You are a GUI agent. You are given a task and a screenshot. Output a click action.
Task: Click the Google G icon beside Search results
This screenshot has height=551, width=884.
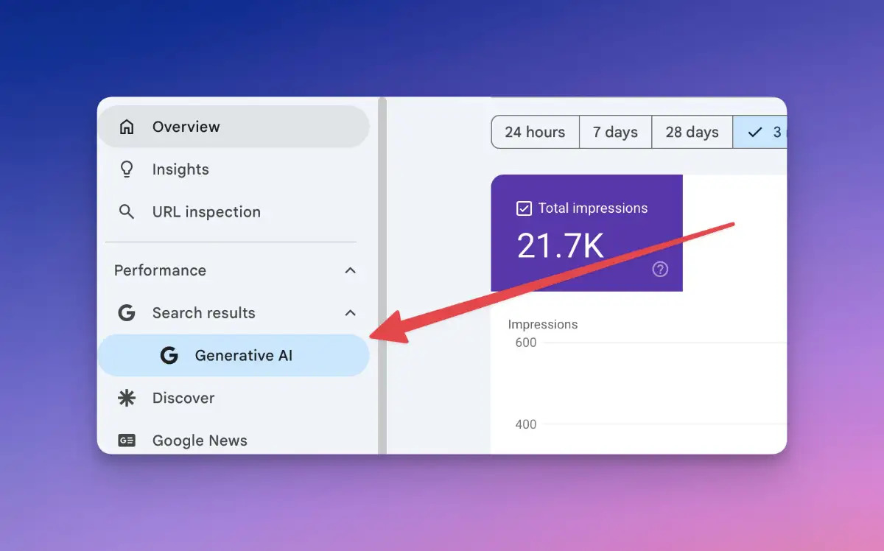click(127, 313)
